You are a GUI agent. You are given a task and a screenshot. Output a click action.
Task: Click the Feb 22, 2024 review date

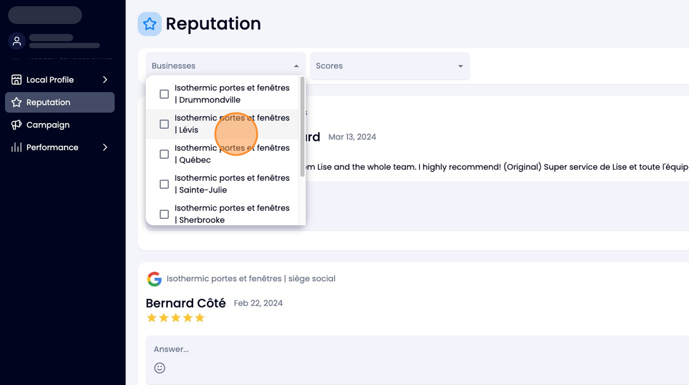pos(258,303)
